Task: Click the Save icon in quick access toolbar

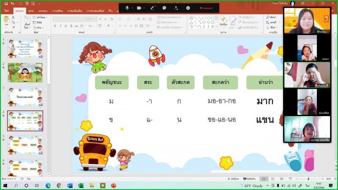Action: tap(5, 3)
